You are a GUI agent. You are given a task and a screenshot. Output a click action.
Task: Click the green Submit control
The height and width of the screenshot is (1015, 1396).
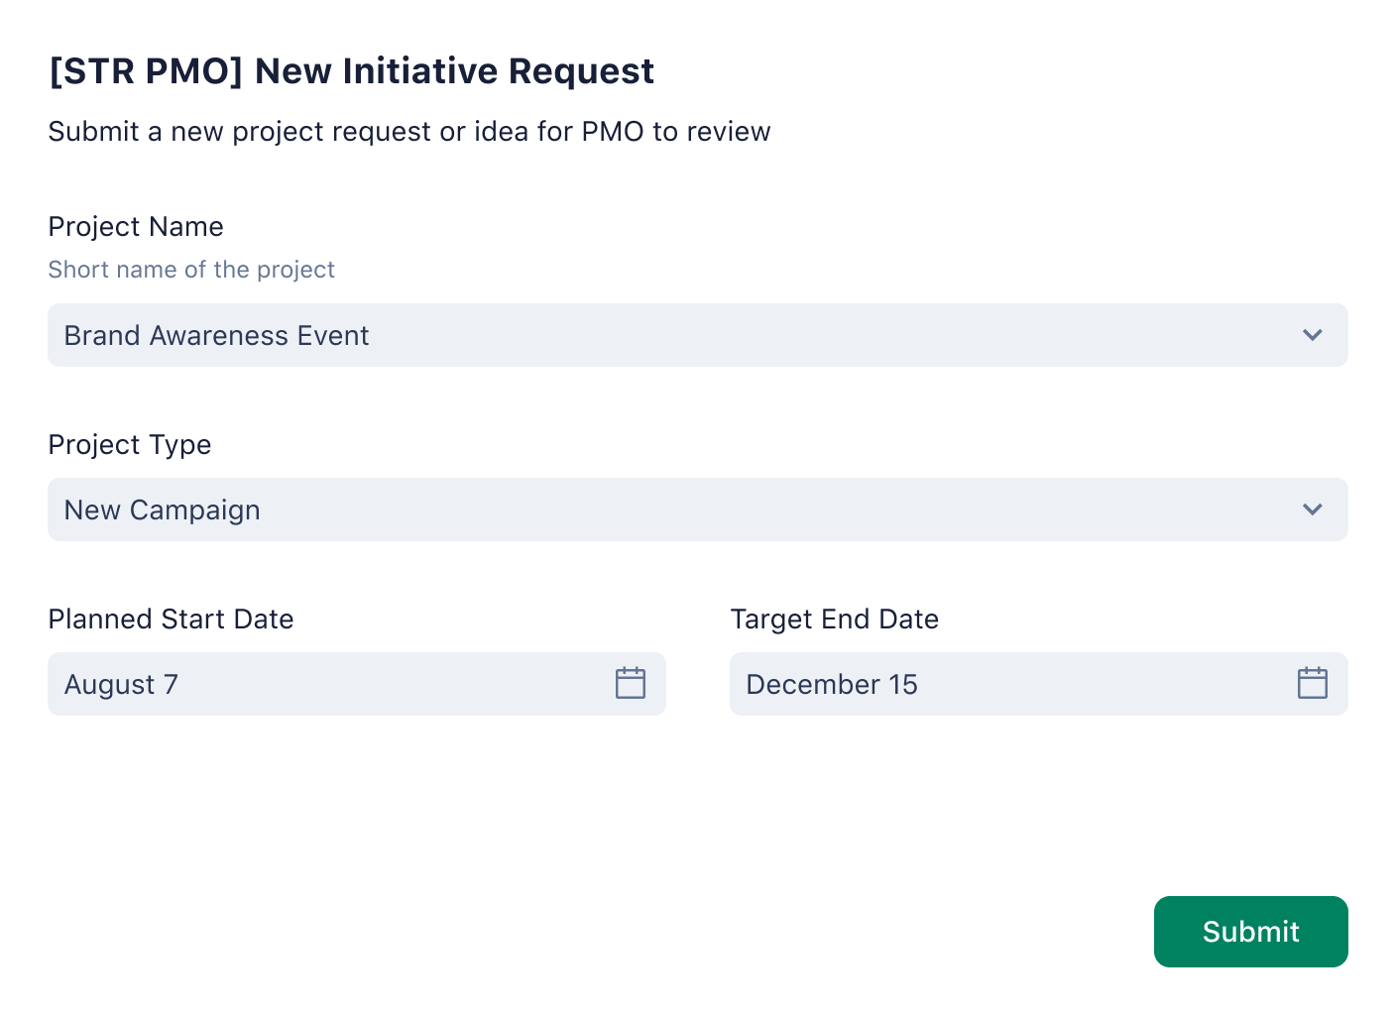[x=1250, y=932]
